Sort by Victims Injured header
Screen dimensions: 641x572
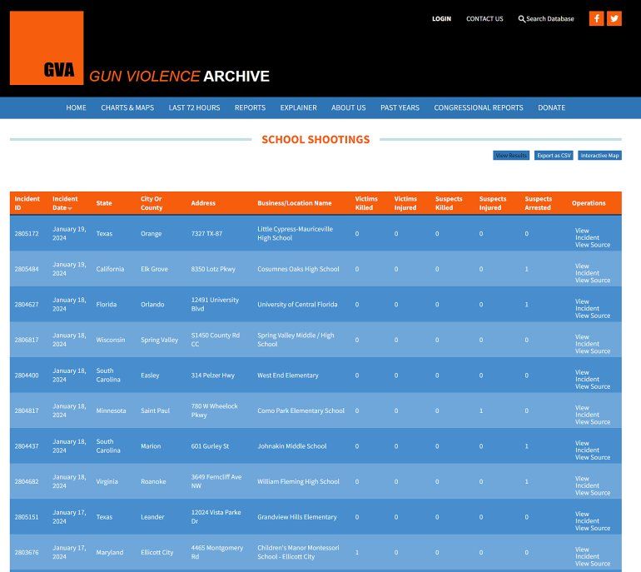click(405, 203)
